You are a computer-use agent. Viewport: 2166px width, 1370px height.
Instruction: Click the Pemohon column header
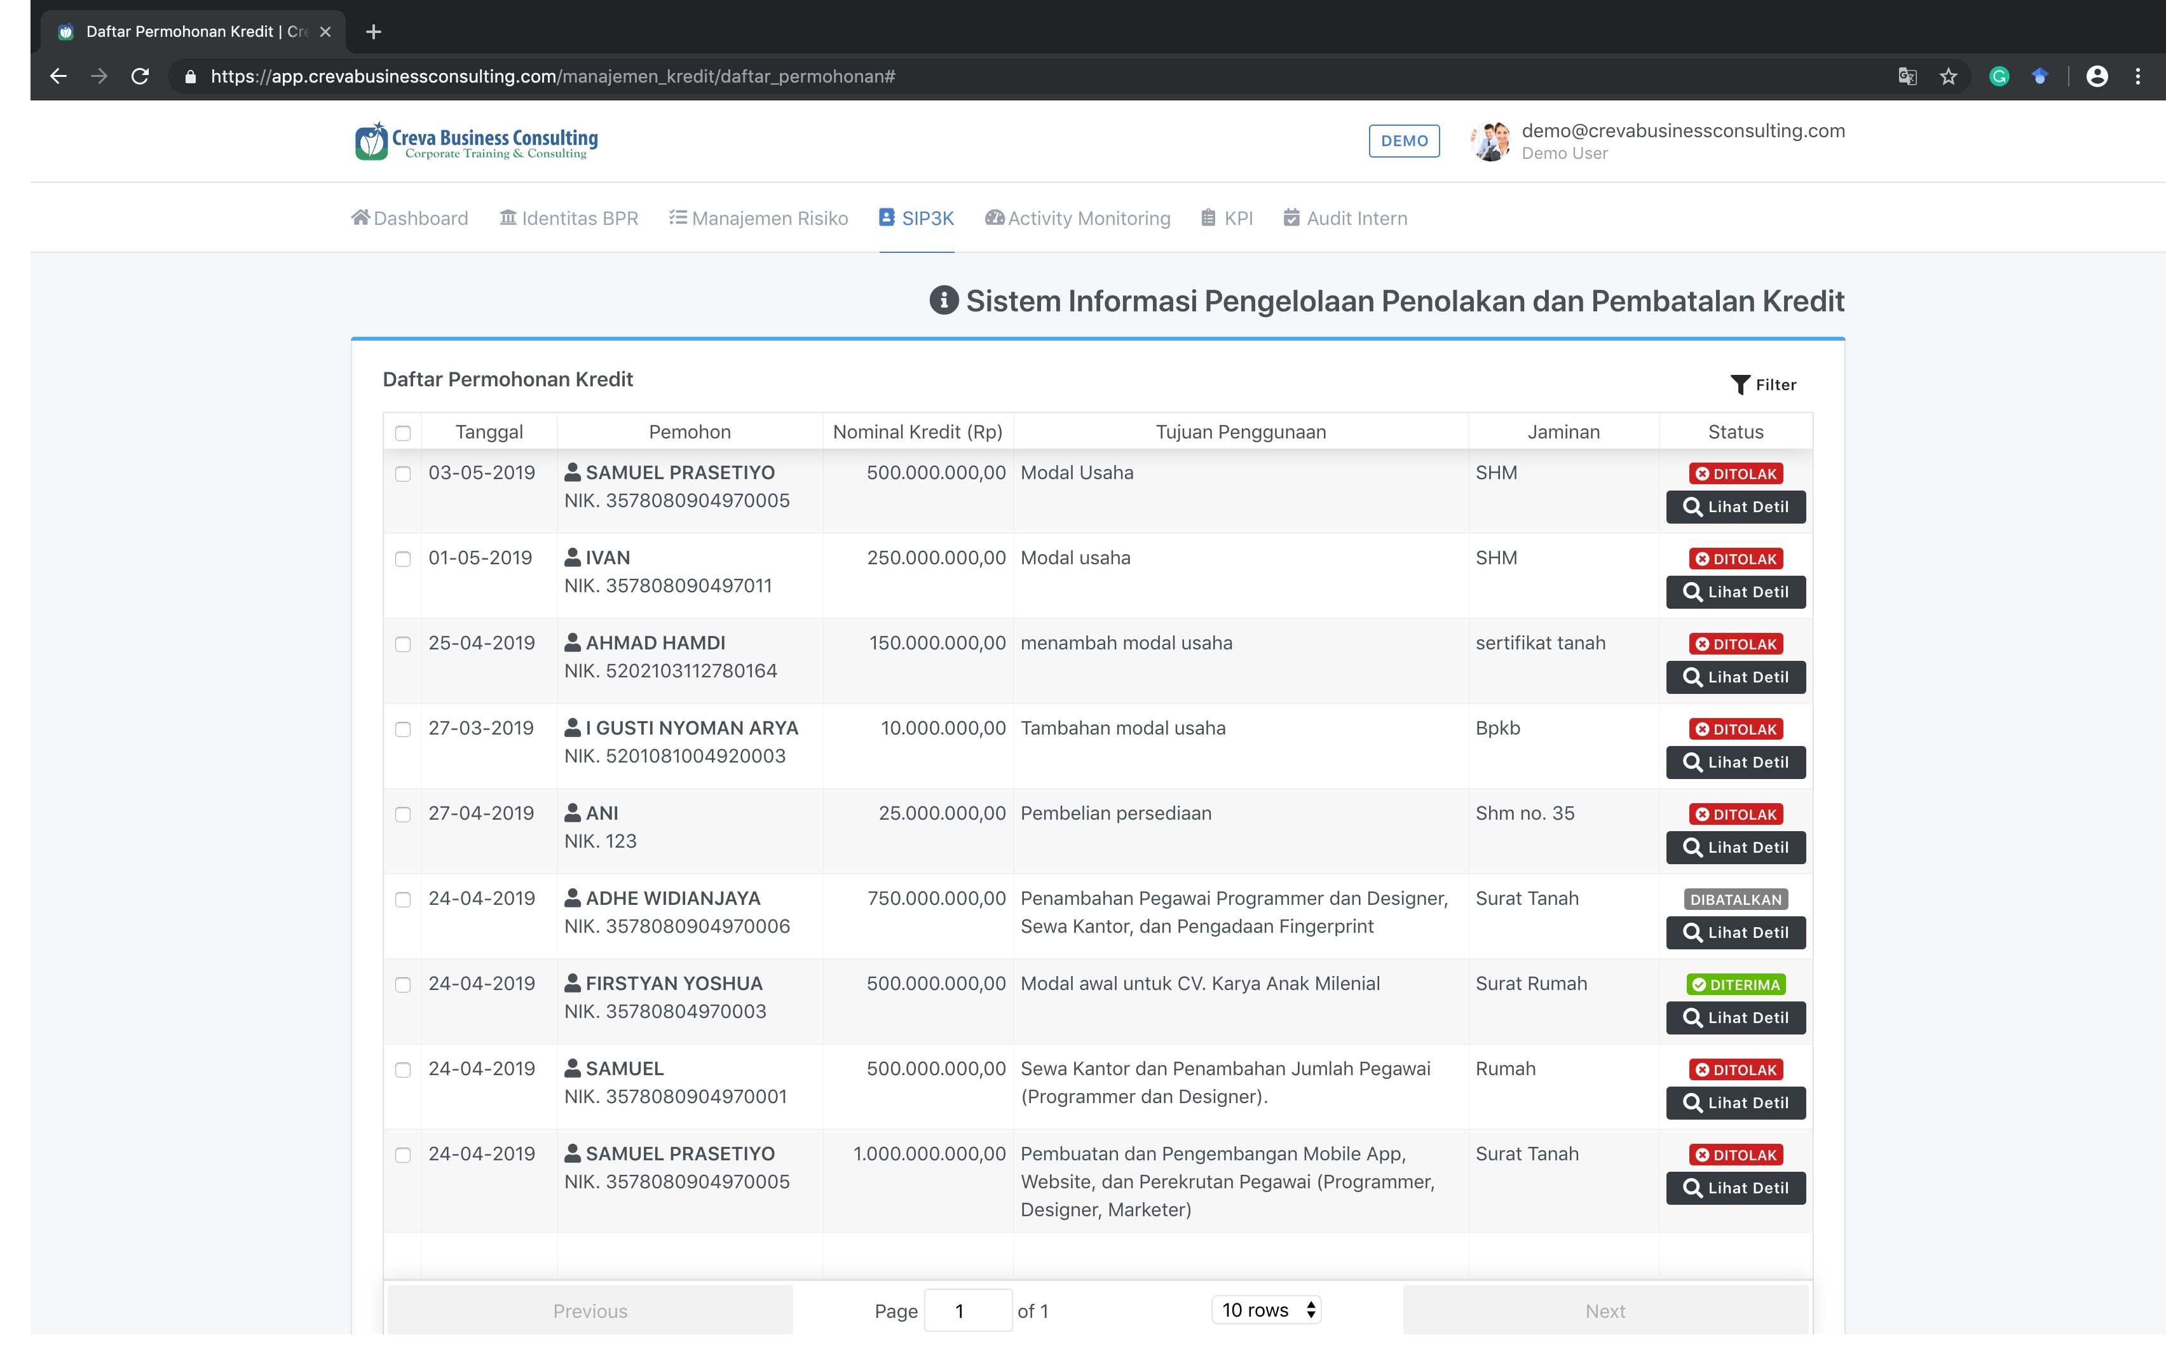click(690, 432)
